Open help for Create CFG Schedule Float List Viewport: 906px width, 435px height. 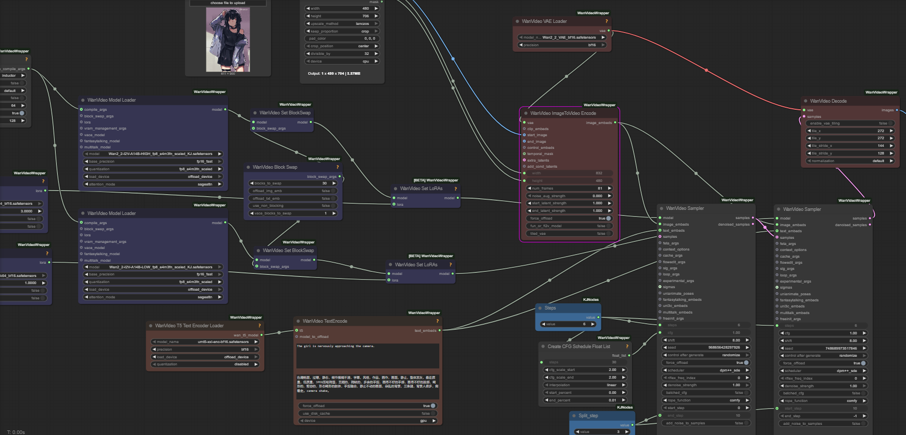pyautogui.click(x=627, y=347)
